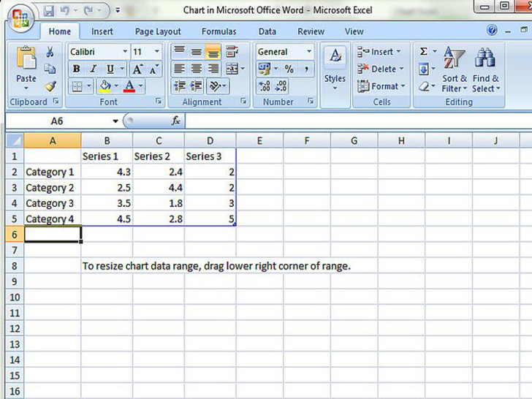The height and width of the screenshot is (399, 532).
Task: Select column A header
Action: click(53, 140)
